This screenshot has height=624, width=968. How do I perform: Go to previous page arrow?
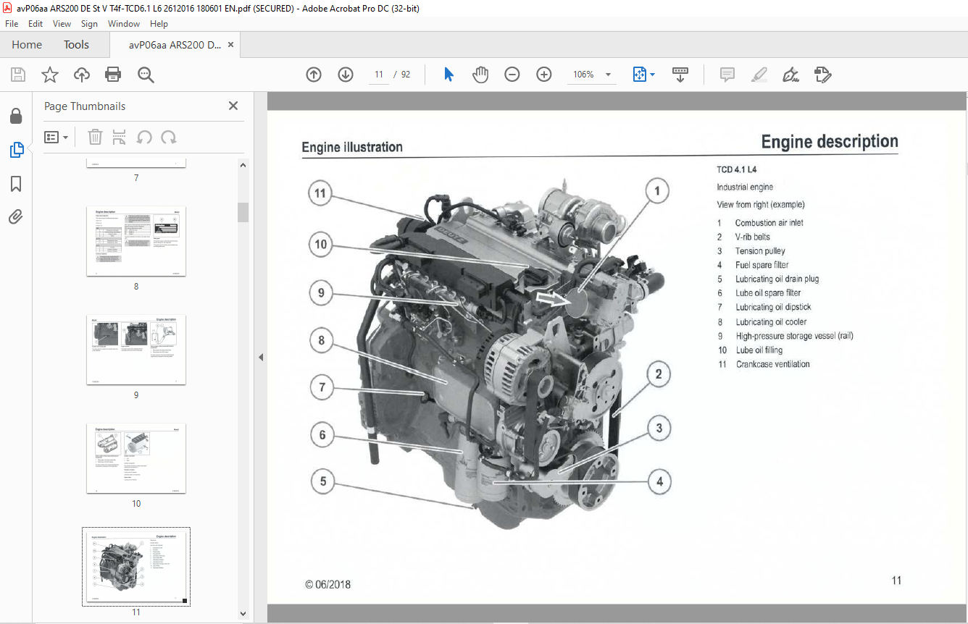click(x=314, y=75)
